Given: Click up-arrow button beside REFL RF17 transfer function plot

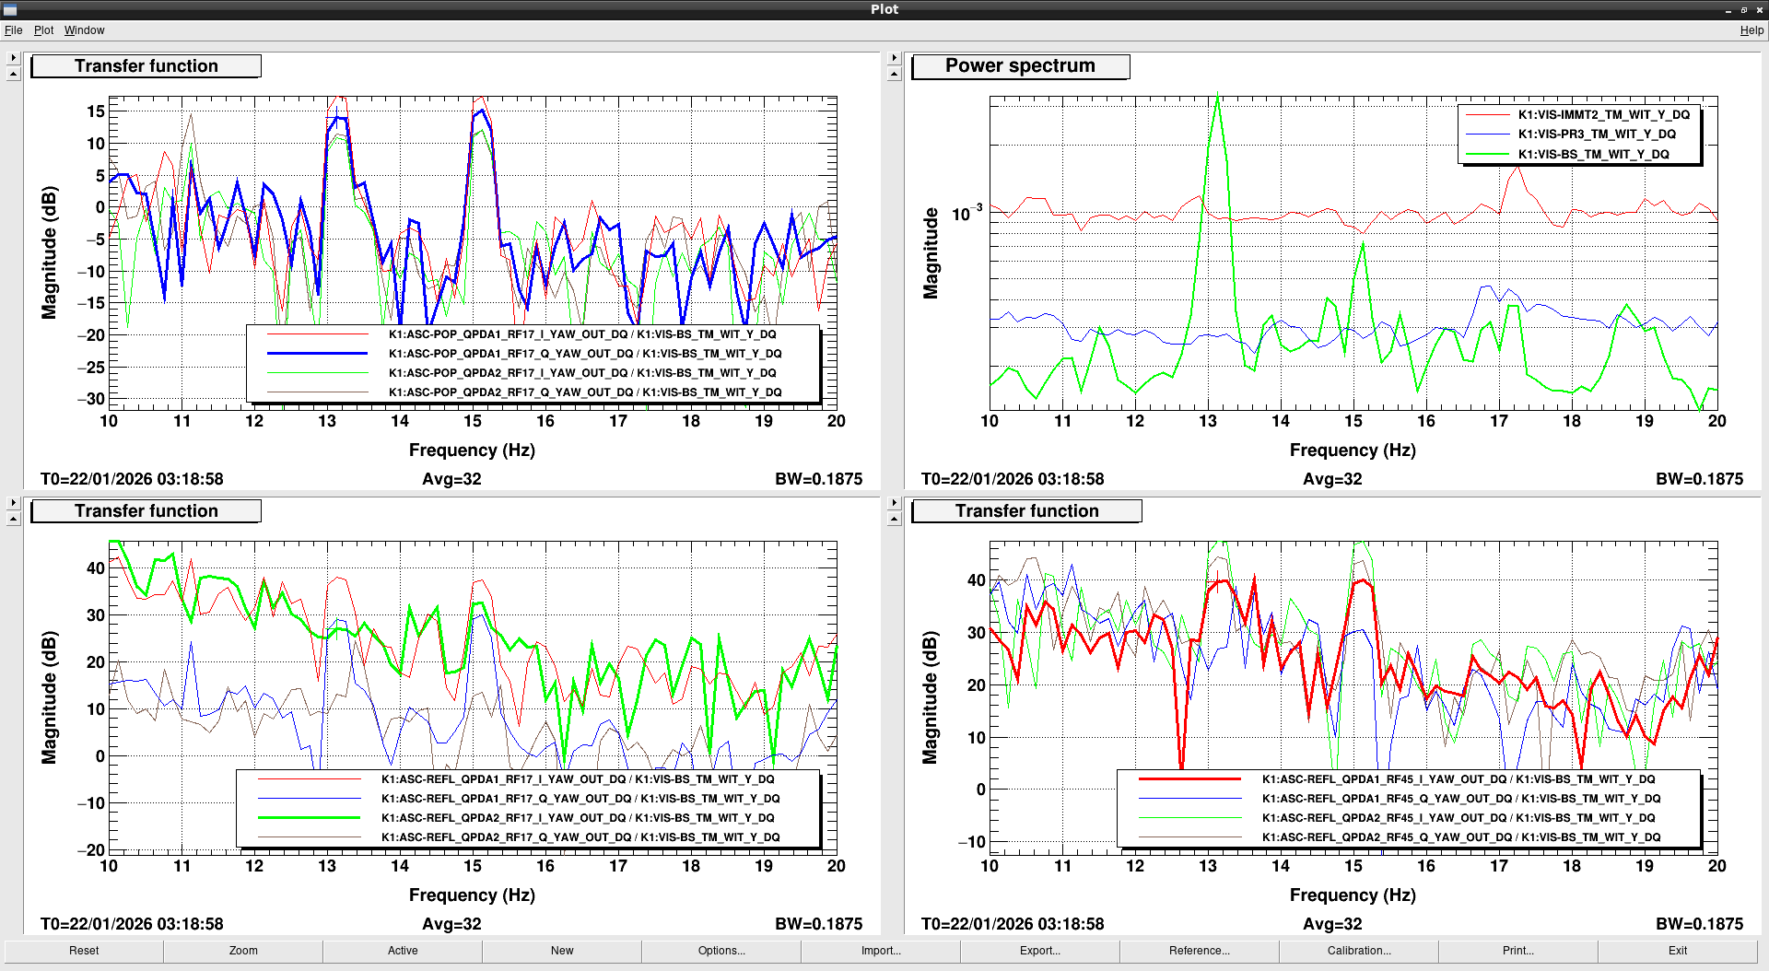Looking at the screenshot, I should click(x=13, y=520).
